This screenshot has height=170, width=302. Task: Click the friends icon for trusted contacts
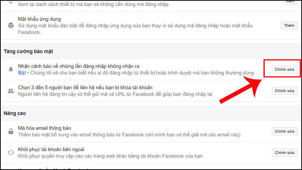[11, 91]
